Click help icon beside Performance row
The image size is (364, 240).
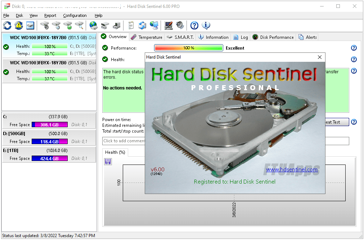point(354,48)
